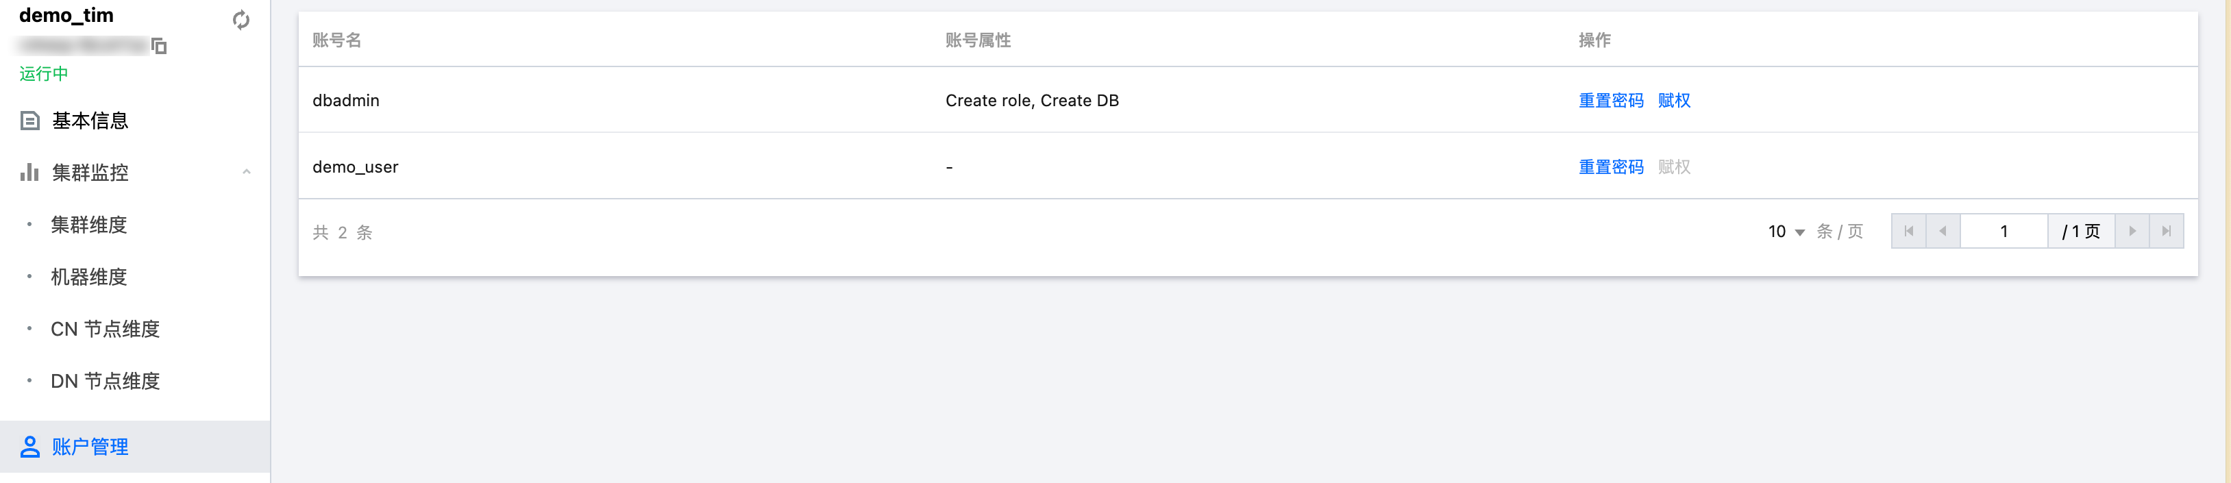Click the refresh icon beside demo_tim
The width and height of the screenshot is (2231, 483).
tap(241, 20)
